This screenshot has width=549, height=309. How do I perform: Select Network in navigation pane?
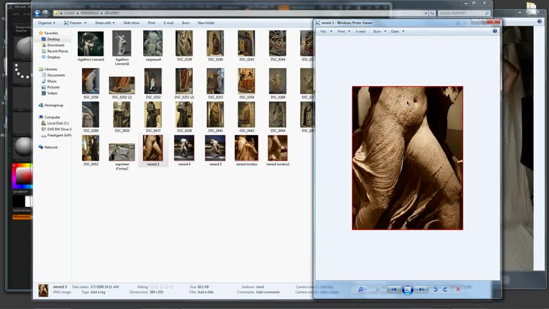click(x=51, y=147)
